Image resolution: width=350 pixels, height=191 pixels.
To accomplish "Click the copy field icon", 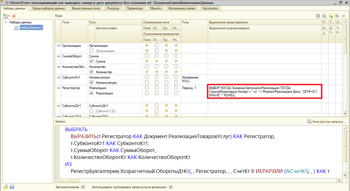I will [324, 16].
